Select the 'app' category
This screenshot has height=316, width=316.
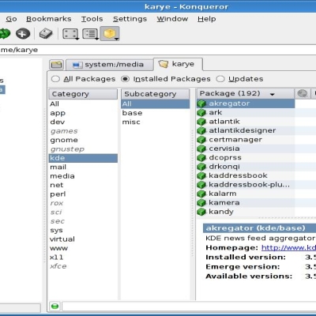point(83,113)
